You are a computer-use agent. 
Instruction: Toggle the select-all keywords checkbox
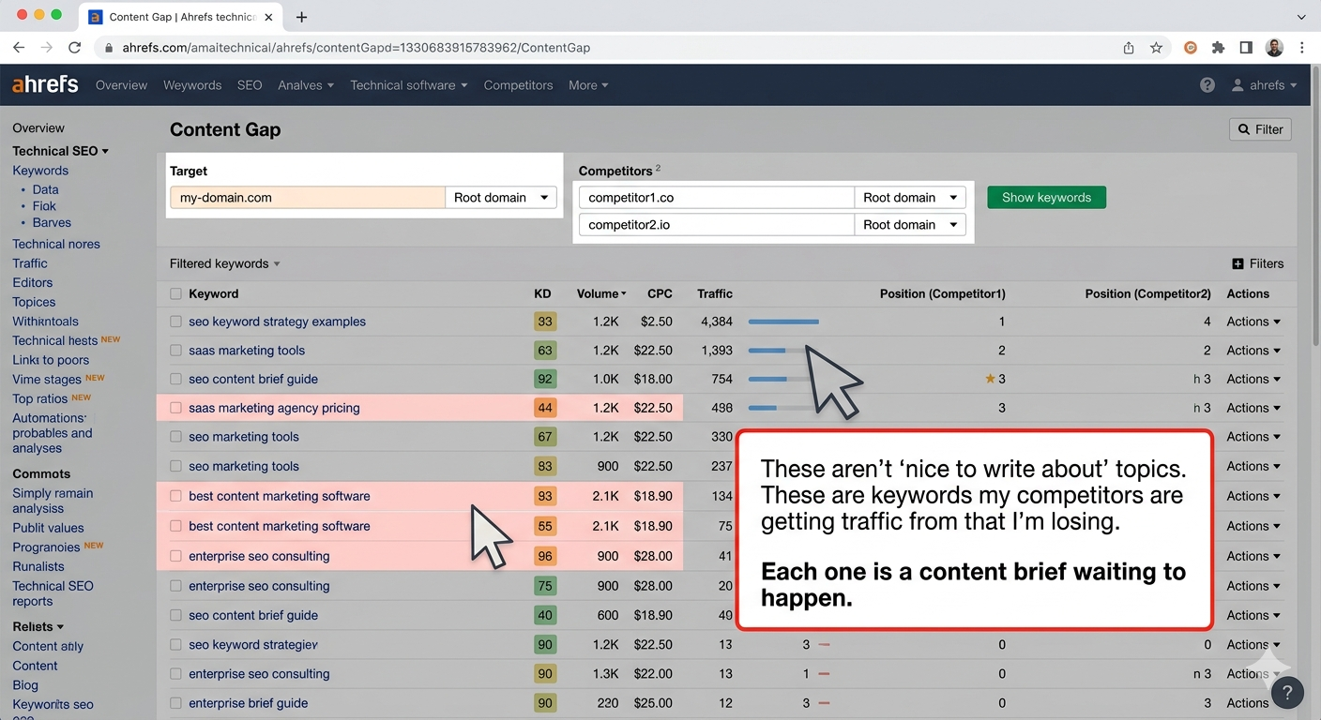(x=175, y=293)
